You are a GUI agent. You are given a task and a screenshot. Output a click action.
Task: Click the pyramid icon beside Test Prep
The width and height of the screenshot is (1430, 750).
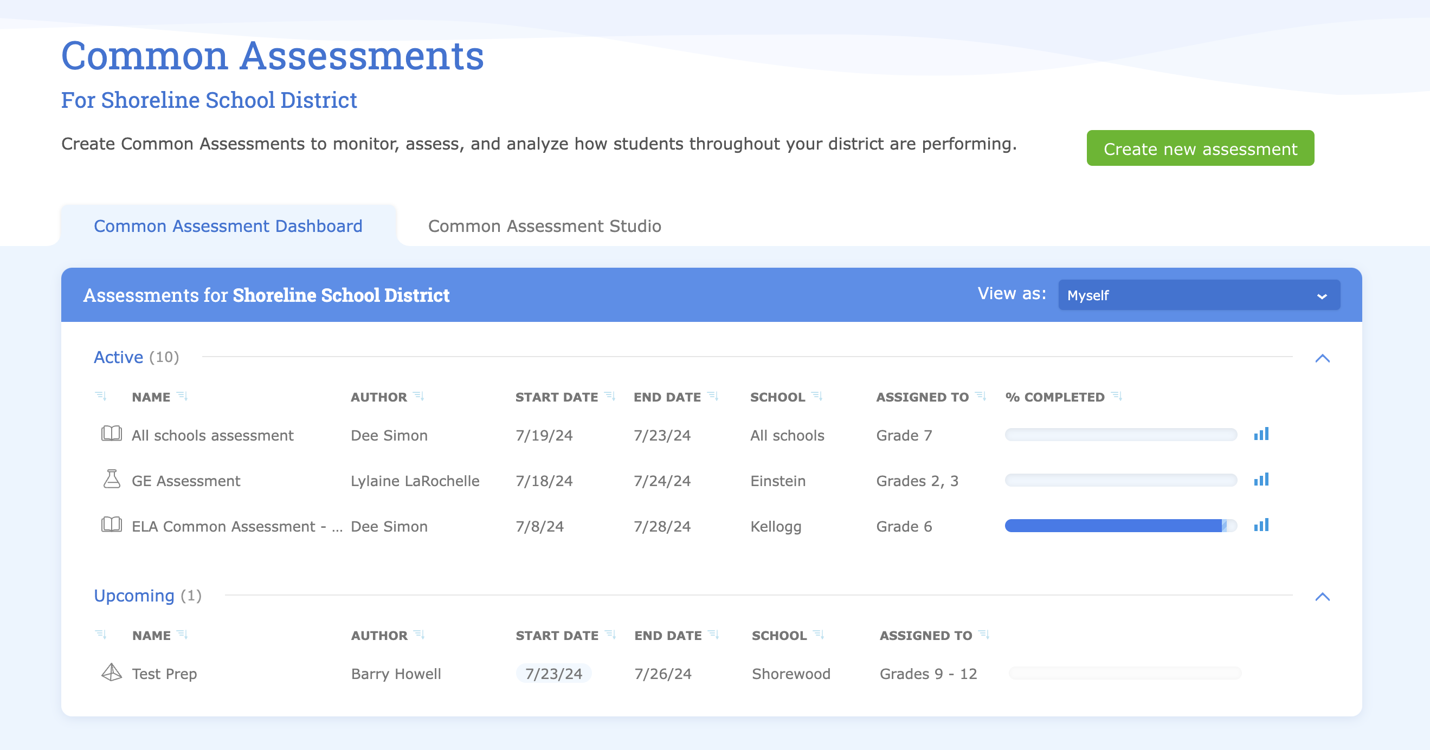[111, 673]
